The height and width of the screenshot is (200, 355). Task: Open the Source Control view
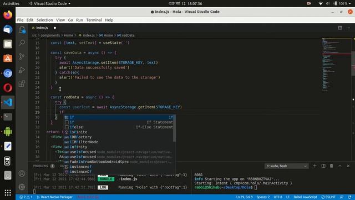click(x=22, y=57)
